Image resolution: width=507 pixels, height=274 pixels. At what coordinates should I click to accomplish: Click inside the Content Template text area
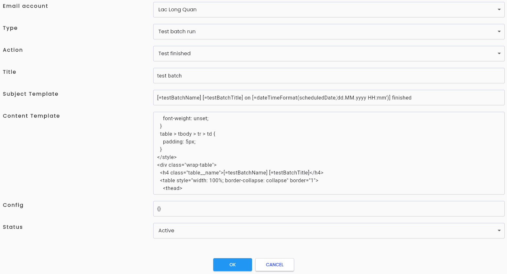[x=329, y=153]
